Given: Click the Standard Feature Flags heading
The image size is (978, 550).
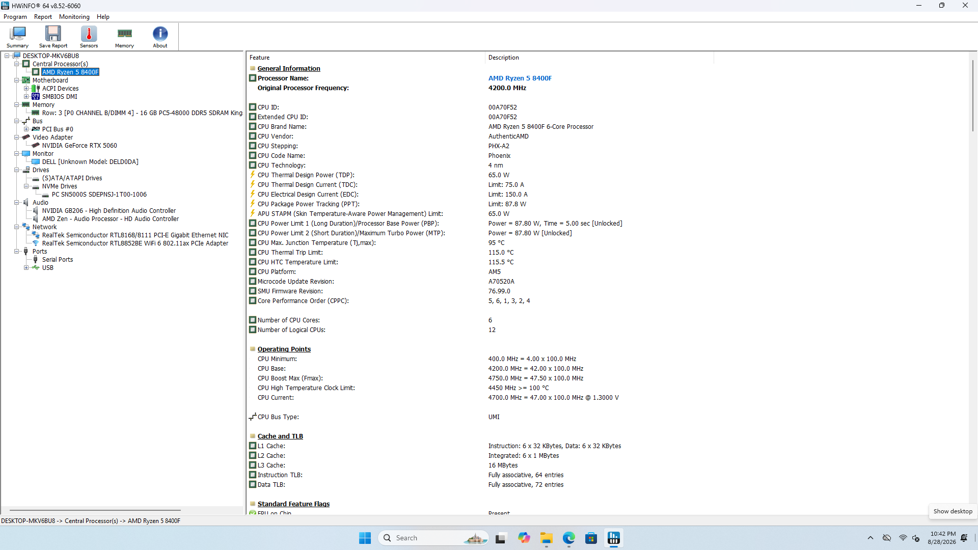Looking at the screenshot, I should pos(293,504).
